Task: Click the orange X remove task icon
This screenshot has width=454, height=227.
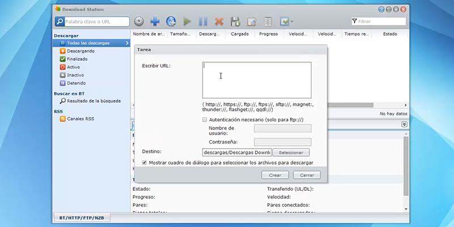Action: point(219,22)
